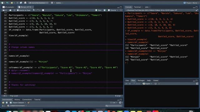Click the Re-run previous code icon
Image resolution: width=200 pixels, height=112 pixels.
(105, 10)
